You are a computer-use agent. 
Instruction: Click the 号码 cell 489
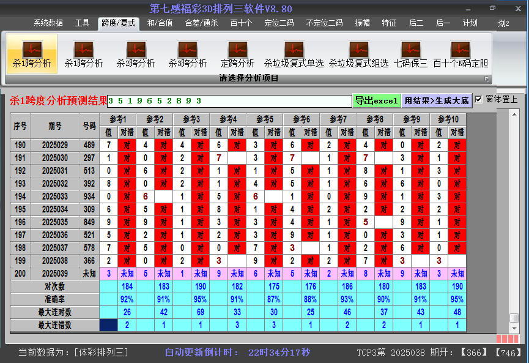pyautogui.click(x=89, y=145)
